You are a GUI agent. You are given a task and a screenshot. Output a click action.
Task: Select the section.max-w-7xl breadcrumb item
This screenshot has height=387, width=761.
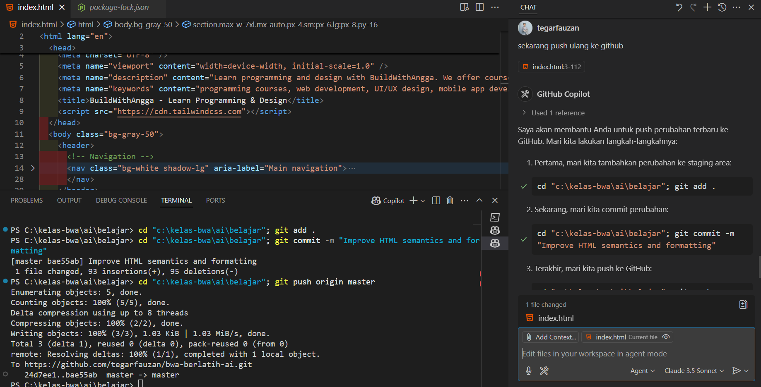click(x=285, y=24)
